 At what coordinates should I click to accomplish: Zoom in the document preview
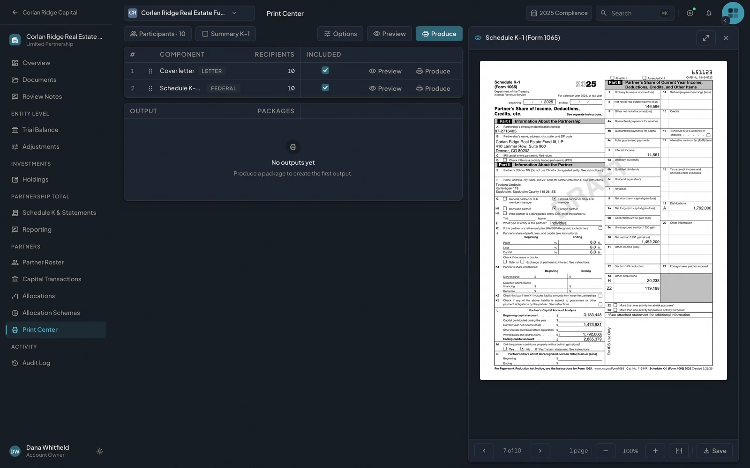coord(655,451)
